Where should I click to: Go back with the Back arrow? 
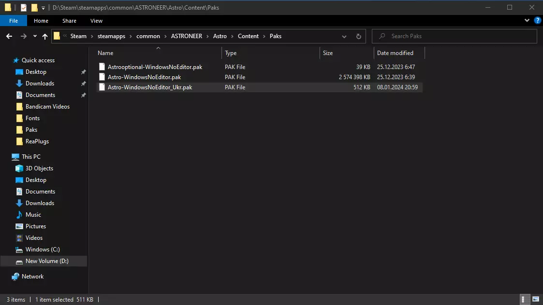click(x=9, y=36)
